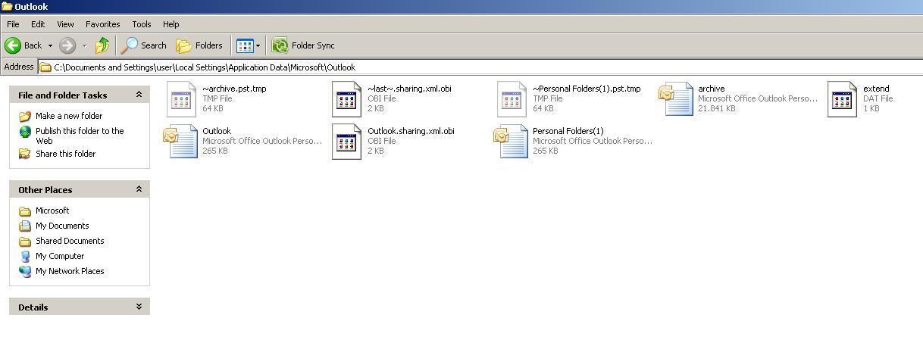Screen dimensions: 923x340
Task: Click the ~last~.sharing.xml.obi file name
Action: pos(409,89)
